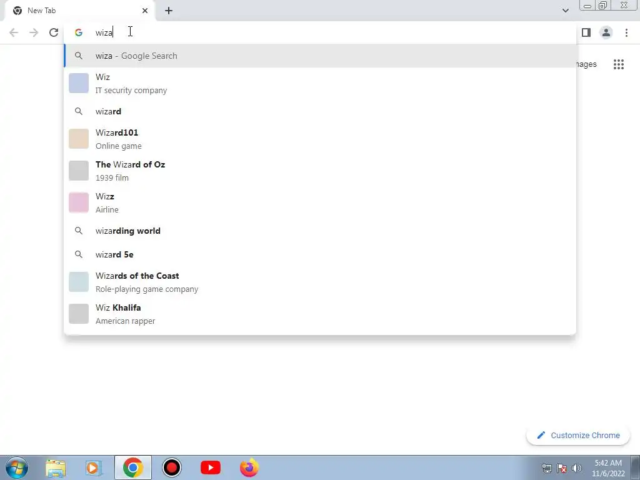
Task: Click magnifier icon beside 'wizard'
Action: pyautogui.click(x=79, y=111)
